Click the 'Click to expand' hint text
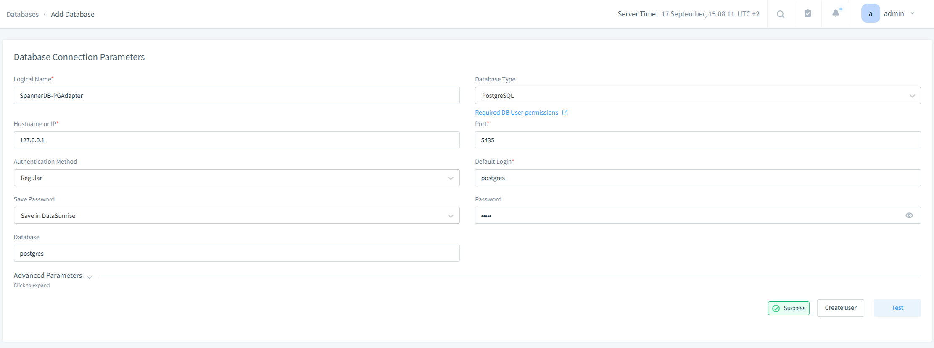The height and width of the screenshot is (348, 934). 32,285
